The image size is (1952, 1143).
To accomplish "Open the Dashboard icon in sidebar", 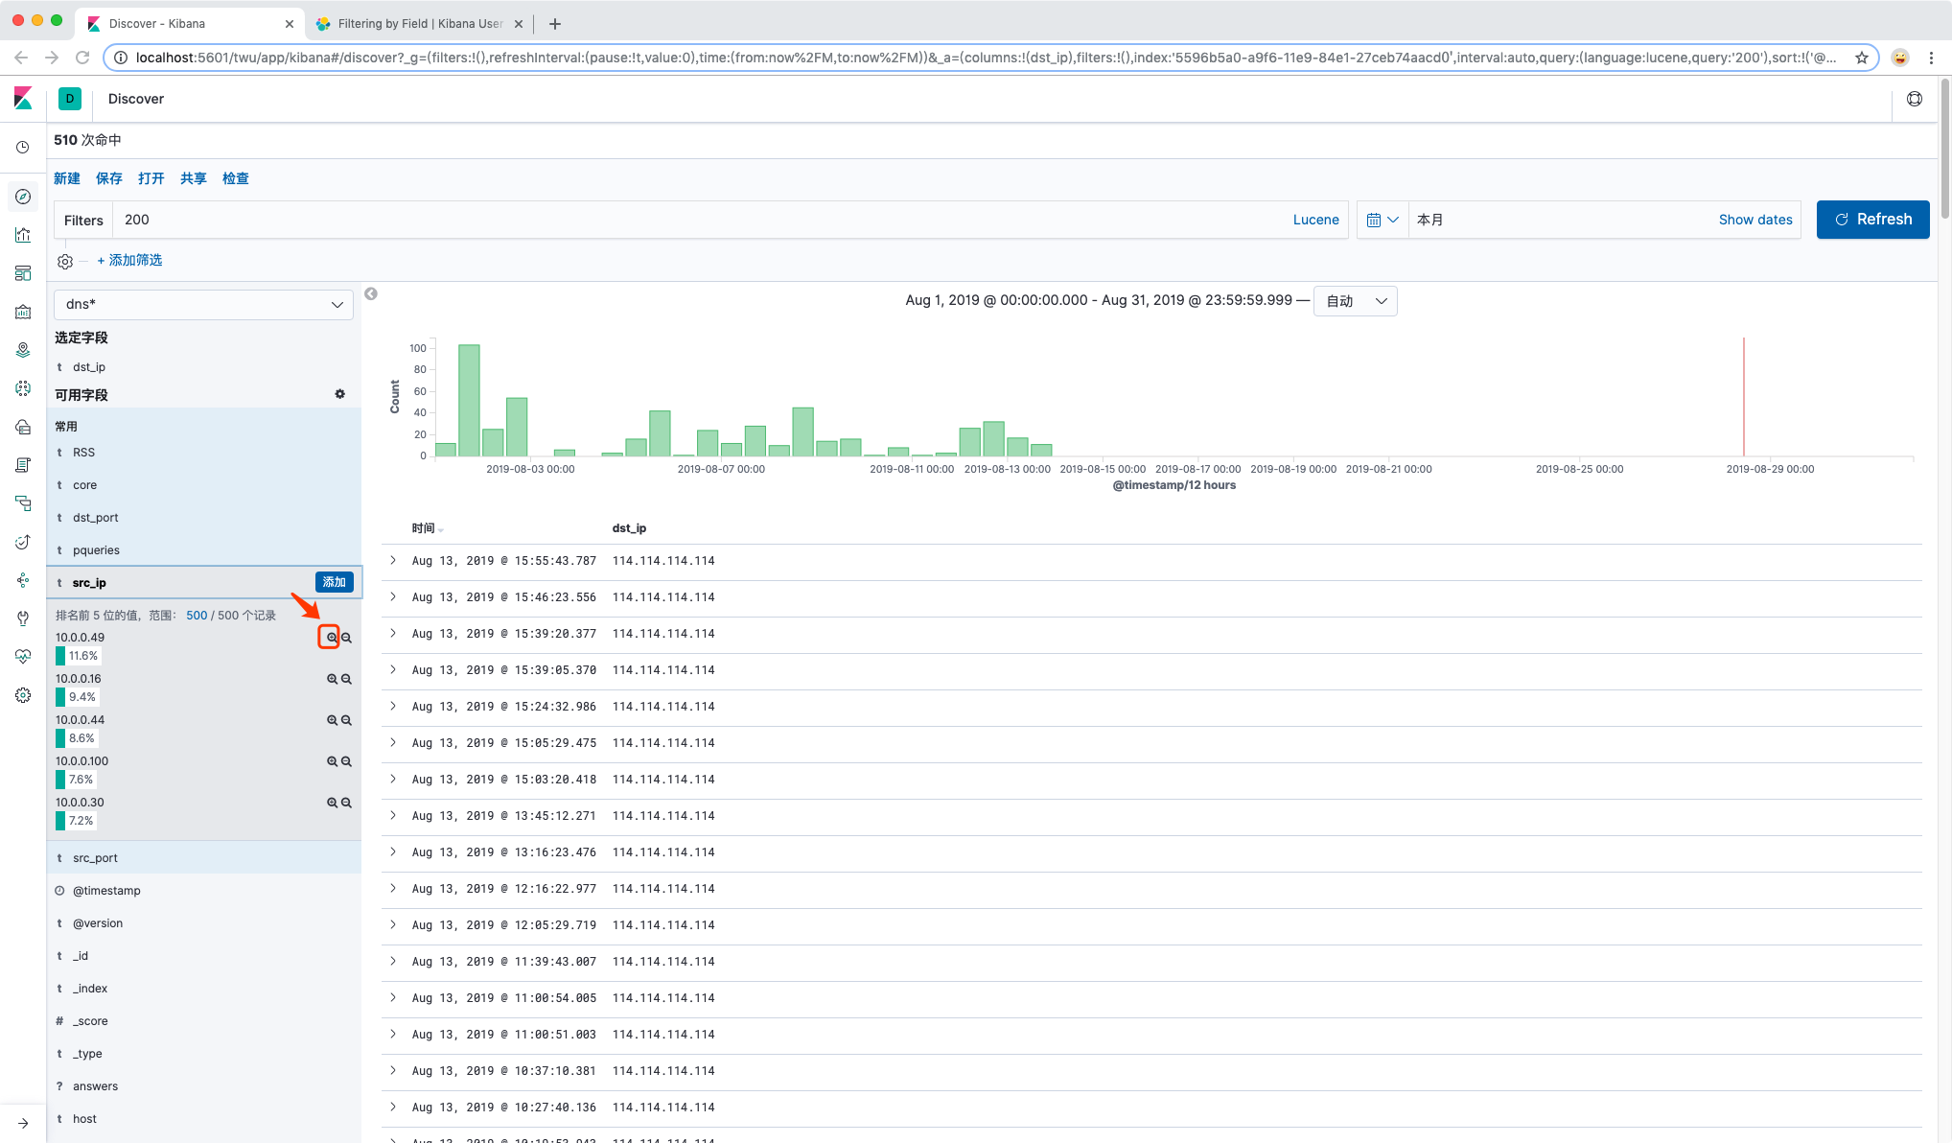I will pos(23,273).
